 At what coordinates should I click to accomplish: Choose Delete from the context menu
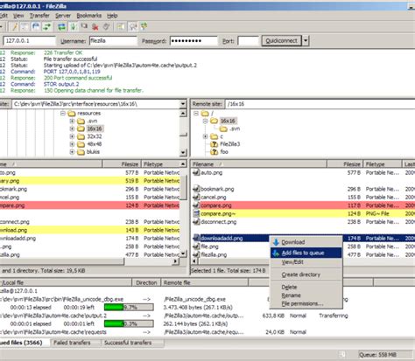click(306, 287)
